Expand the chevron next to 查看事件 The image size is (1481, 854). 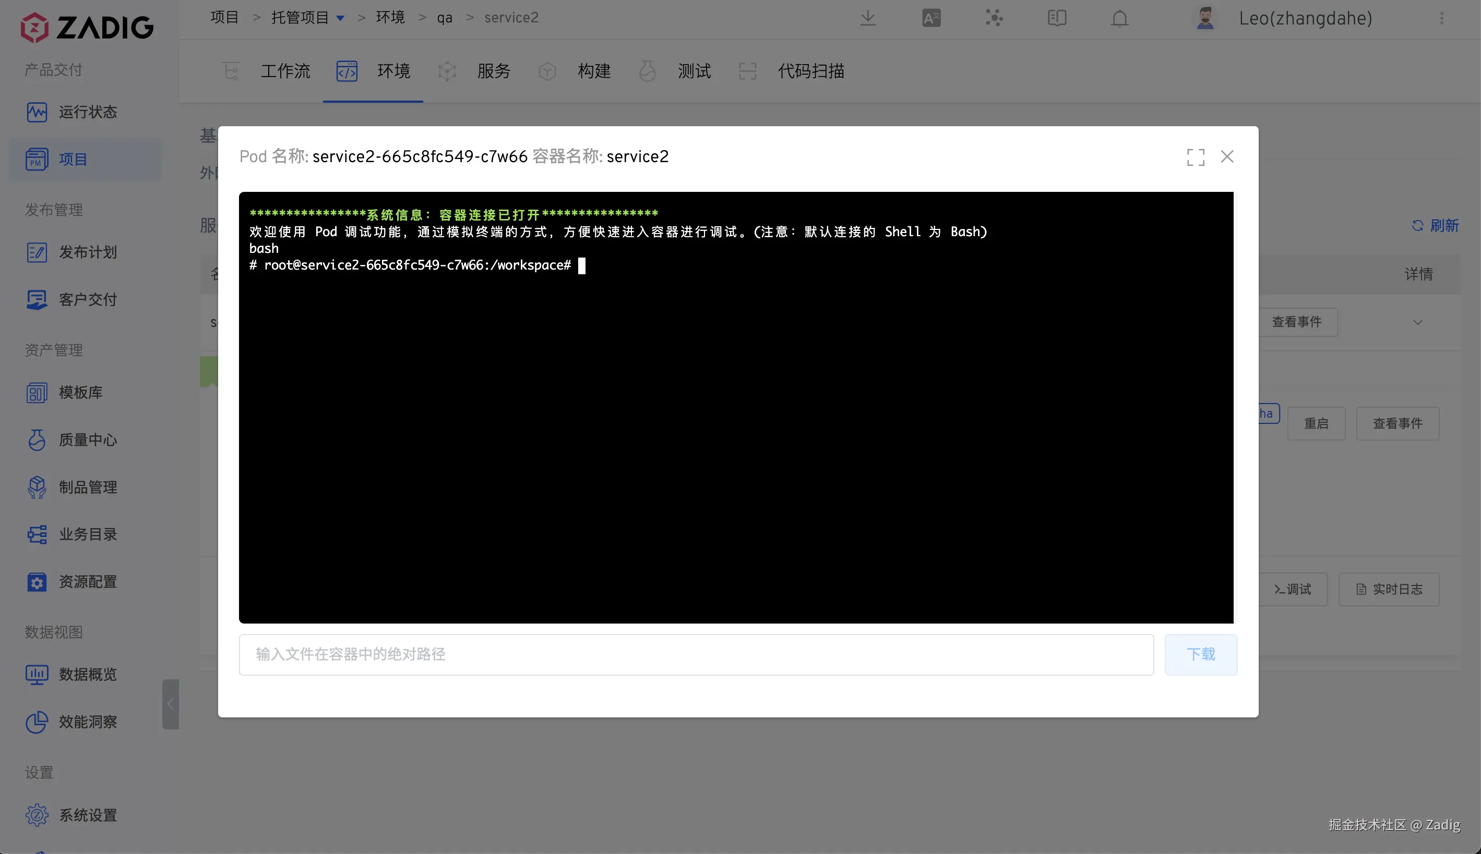tap(1418, 322)
